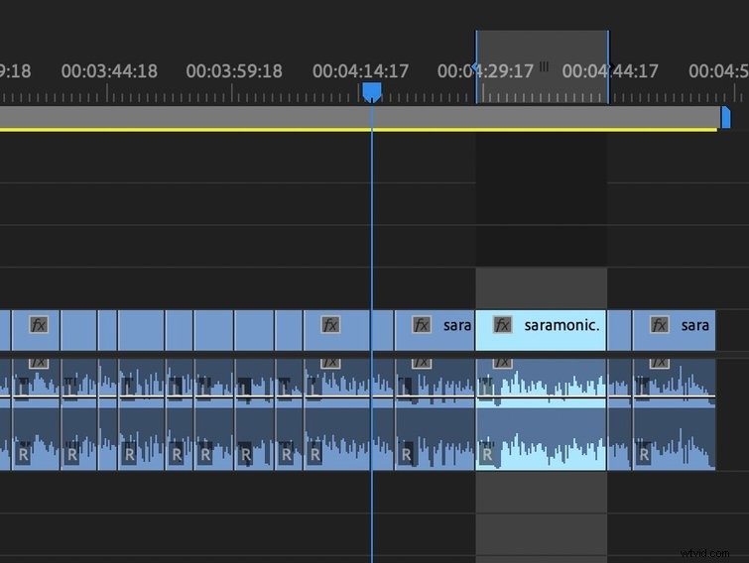Click the audio fx badge on the last audio clip
Image resolution: width=749 pixels, height=563 pixels.
(659, 363)
